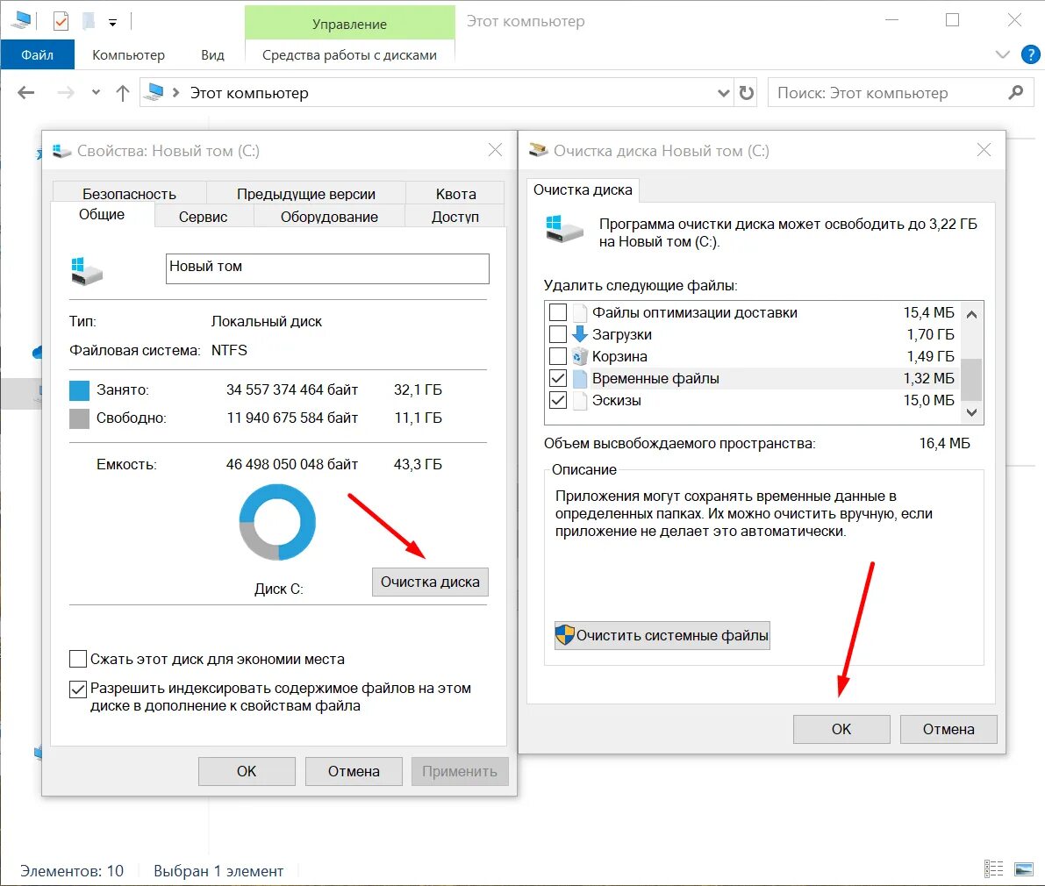Expand the ribbon with the chevron
The height and width of the screenshot is (886, 1045).
click(1002, 54)
